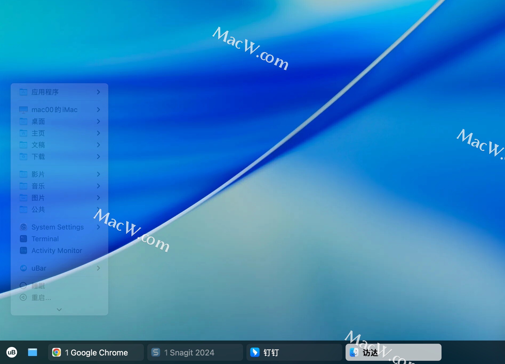Select 公共 label in the menu

click(38, 209)
